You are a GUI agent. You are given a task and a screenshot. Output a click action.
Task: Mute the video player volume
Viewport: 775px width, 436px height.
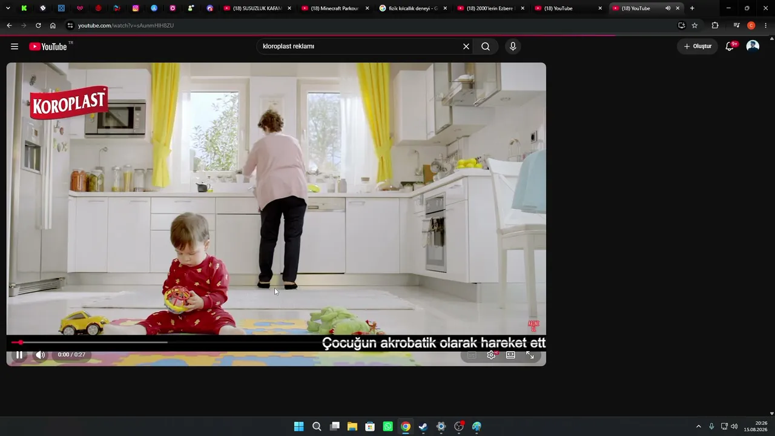(x=40, y=355)
